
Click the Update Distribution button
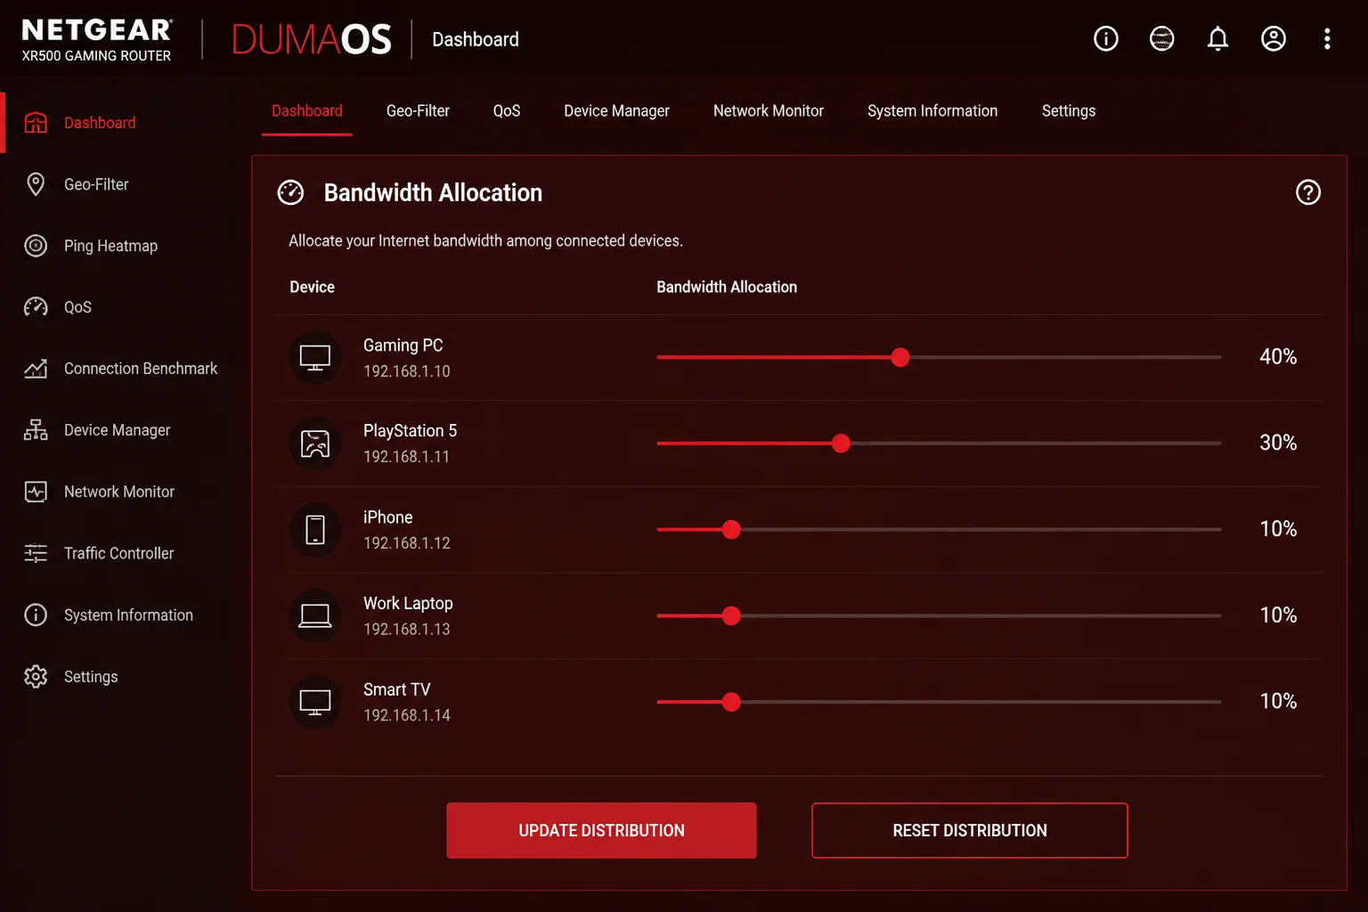coord(601,830)
